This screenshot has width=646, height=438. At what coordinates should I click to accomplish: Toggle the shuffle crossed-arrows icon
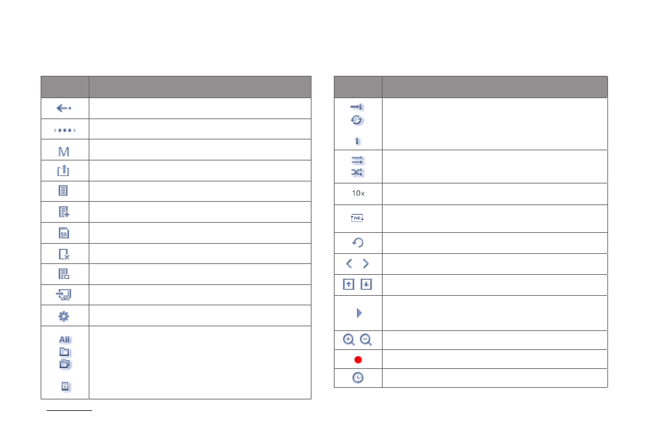pos(357,172)
